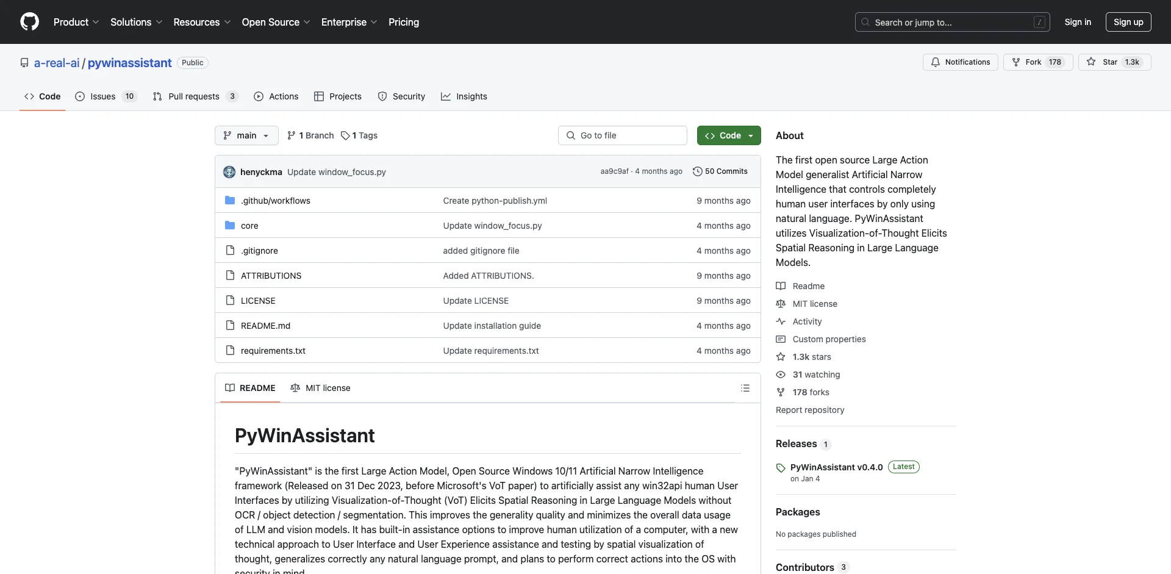Open commit message Create python-publish.yml
Screen dimensions: 1171x574
coord(495,201)
